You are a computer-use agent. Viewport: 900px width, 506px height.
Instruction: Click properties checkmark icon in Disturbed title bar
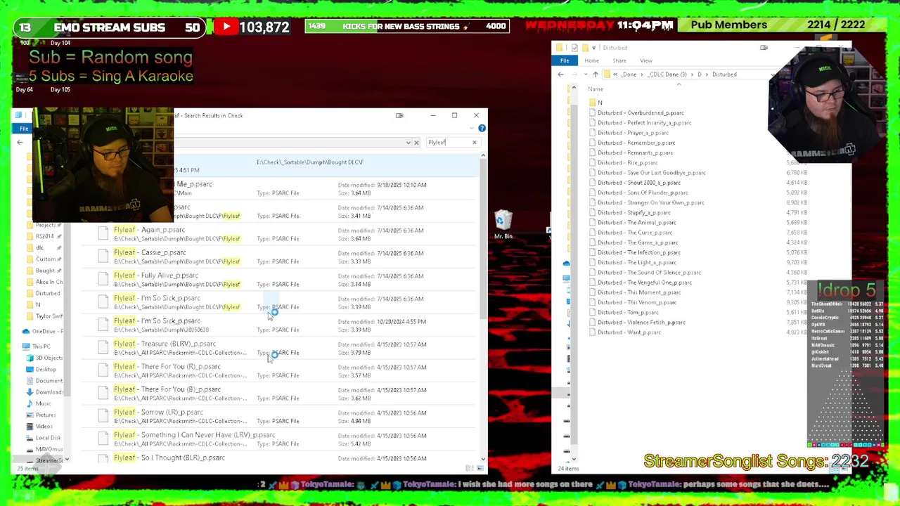[574, 48]
